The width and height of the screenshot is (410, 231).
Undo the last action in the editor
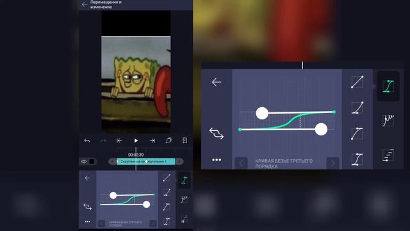[x=87, y=141]
